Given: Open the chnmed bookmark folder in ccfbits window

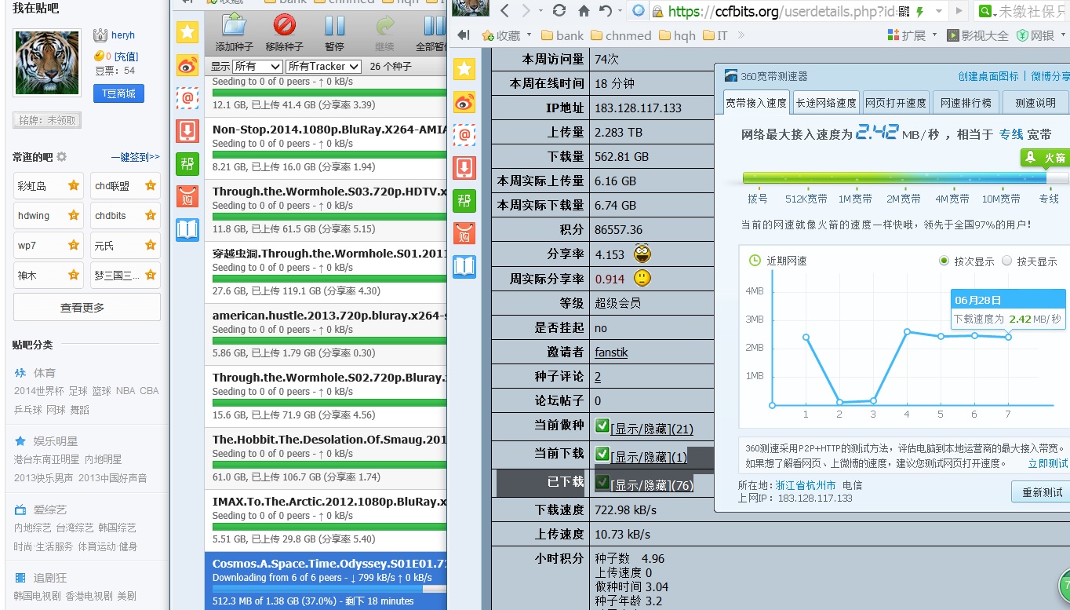Looking at the screenshot, I should click(621, 35).
